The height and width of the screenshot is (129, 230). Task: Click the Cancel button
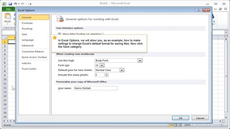click(200, 118)
